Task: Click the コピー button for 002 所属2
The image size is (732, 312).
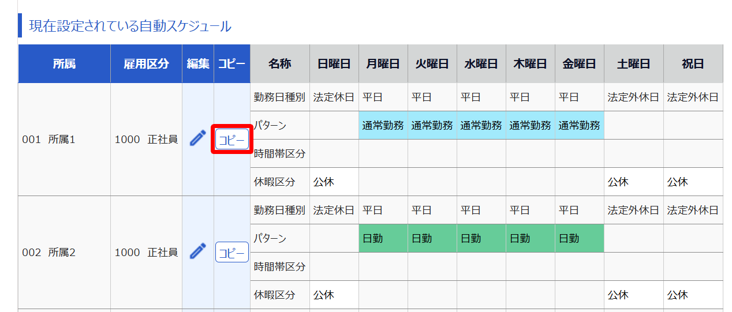Action: [232, 252]
